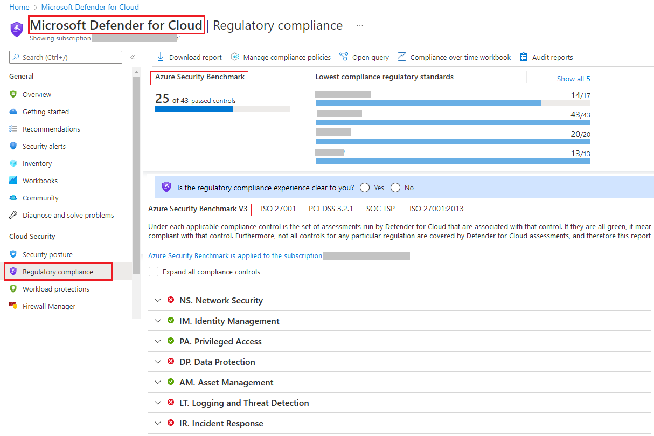Click the 25 of 43 passed controls progress bar
Viewport: 654px width, 436px height.
[x=222, y=109]
